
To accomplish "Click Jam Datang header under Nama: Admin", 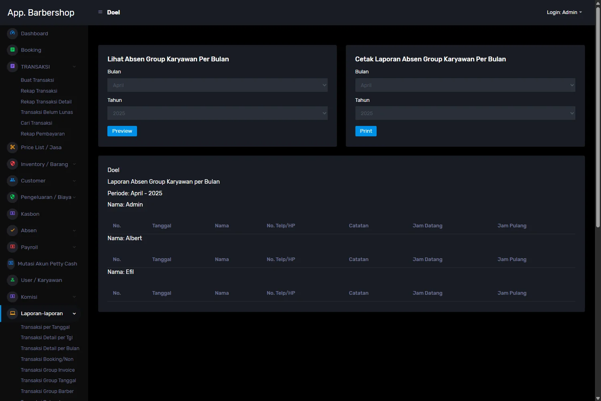I will 428,226.
